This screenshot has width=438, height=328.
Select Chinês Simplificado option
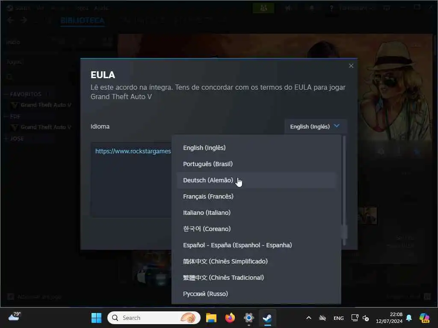click(x=256, y=261)
